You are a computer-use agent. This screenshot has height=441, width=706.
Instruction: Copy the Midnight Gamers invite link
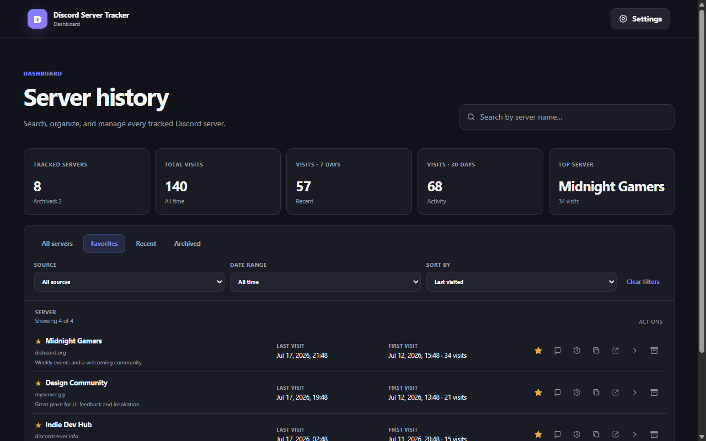[x=596, y=351]
